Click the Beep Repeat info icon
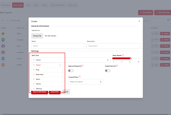The image size is (171, 115). coord(123,55)
